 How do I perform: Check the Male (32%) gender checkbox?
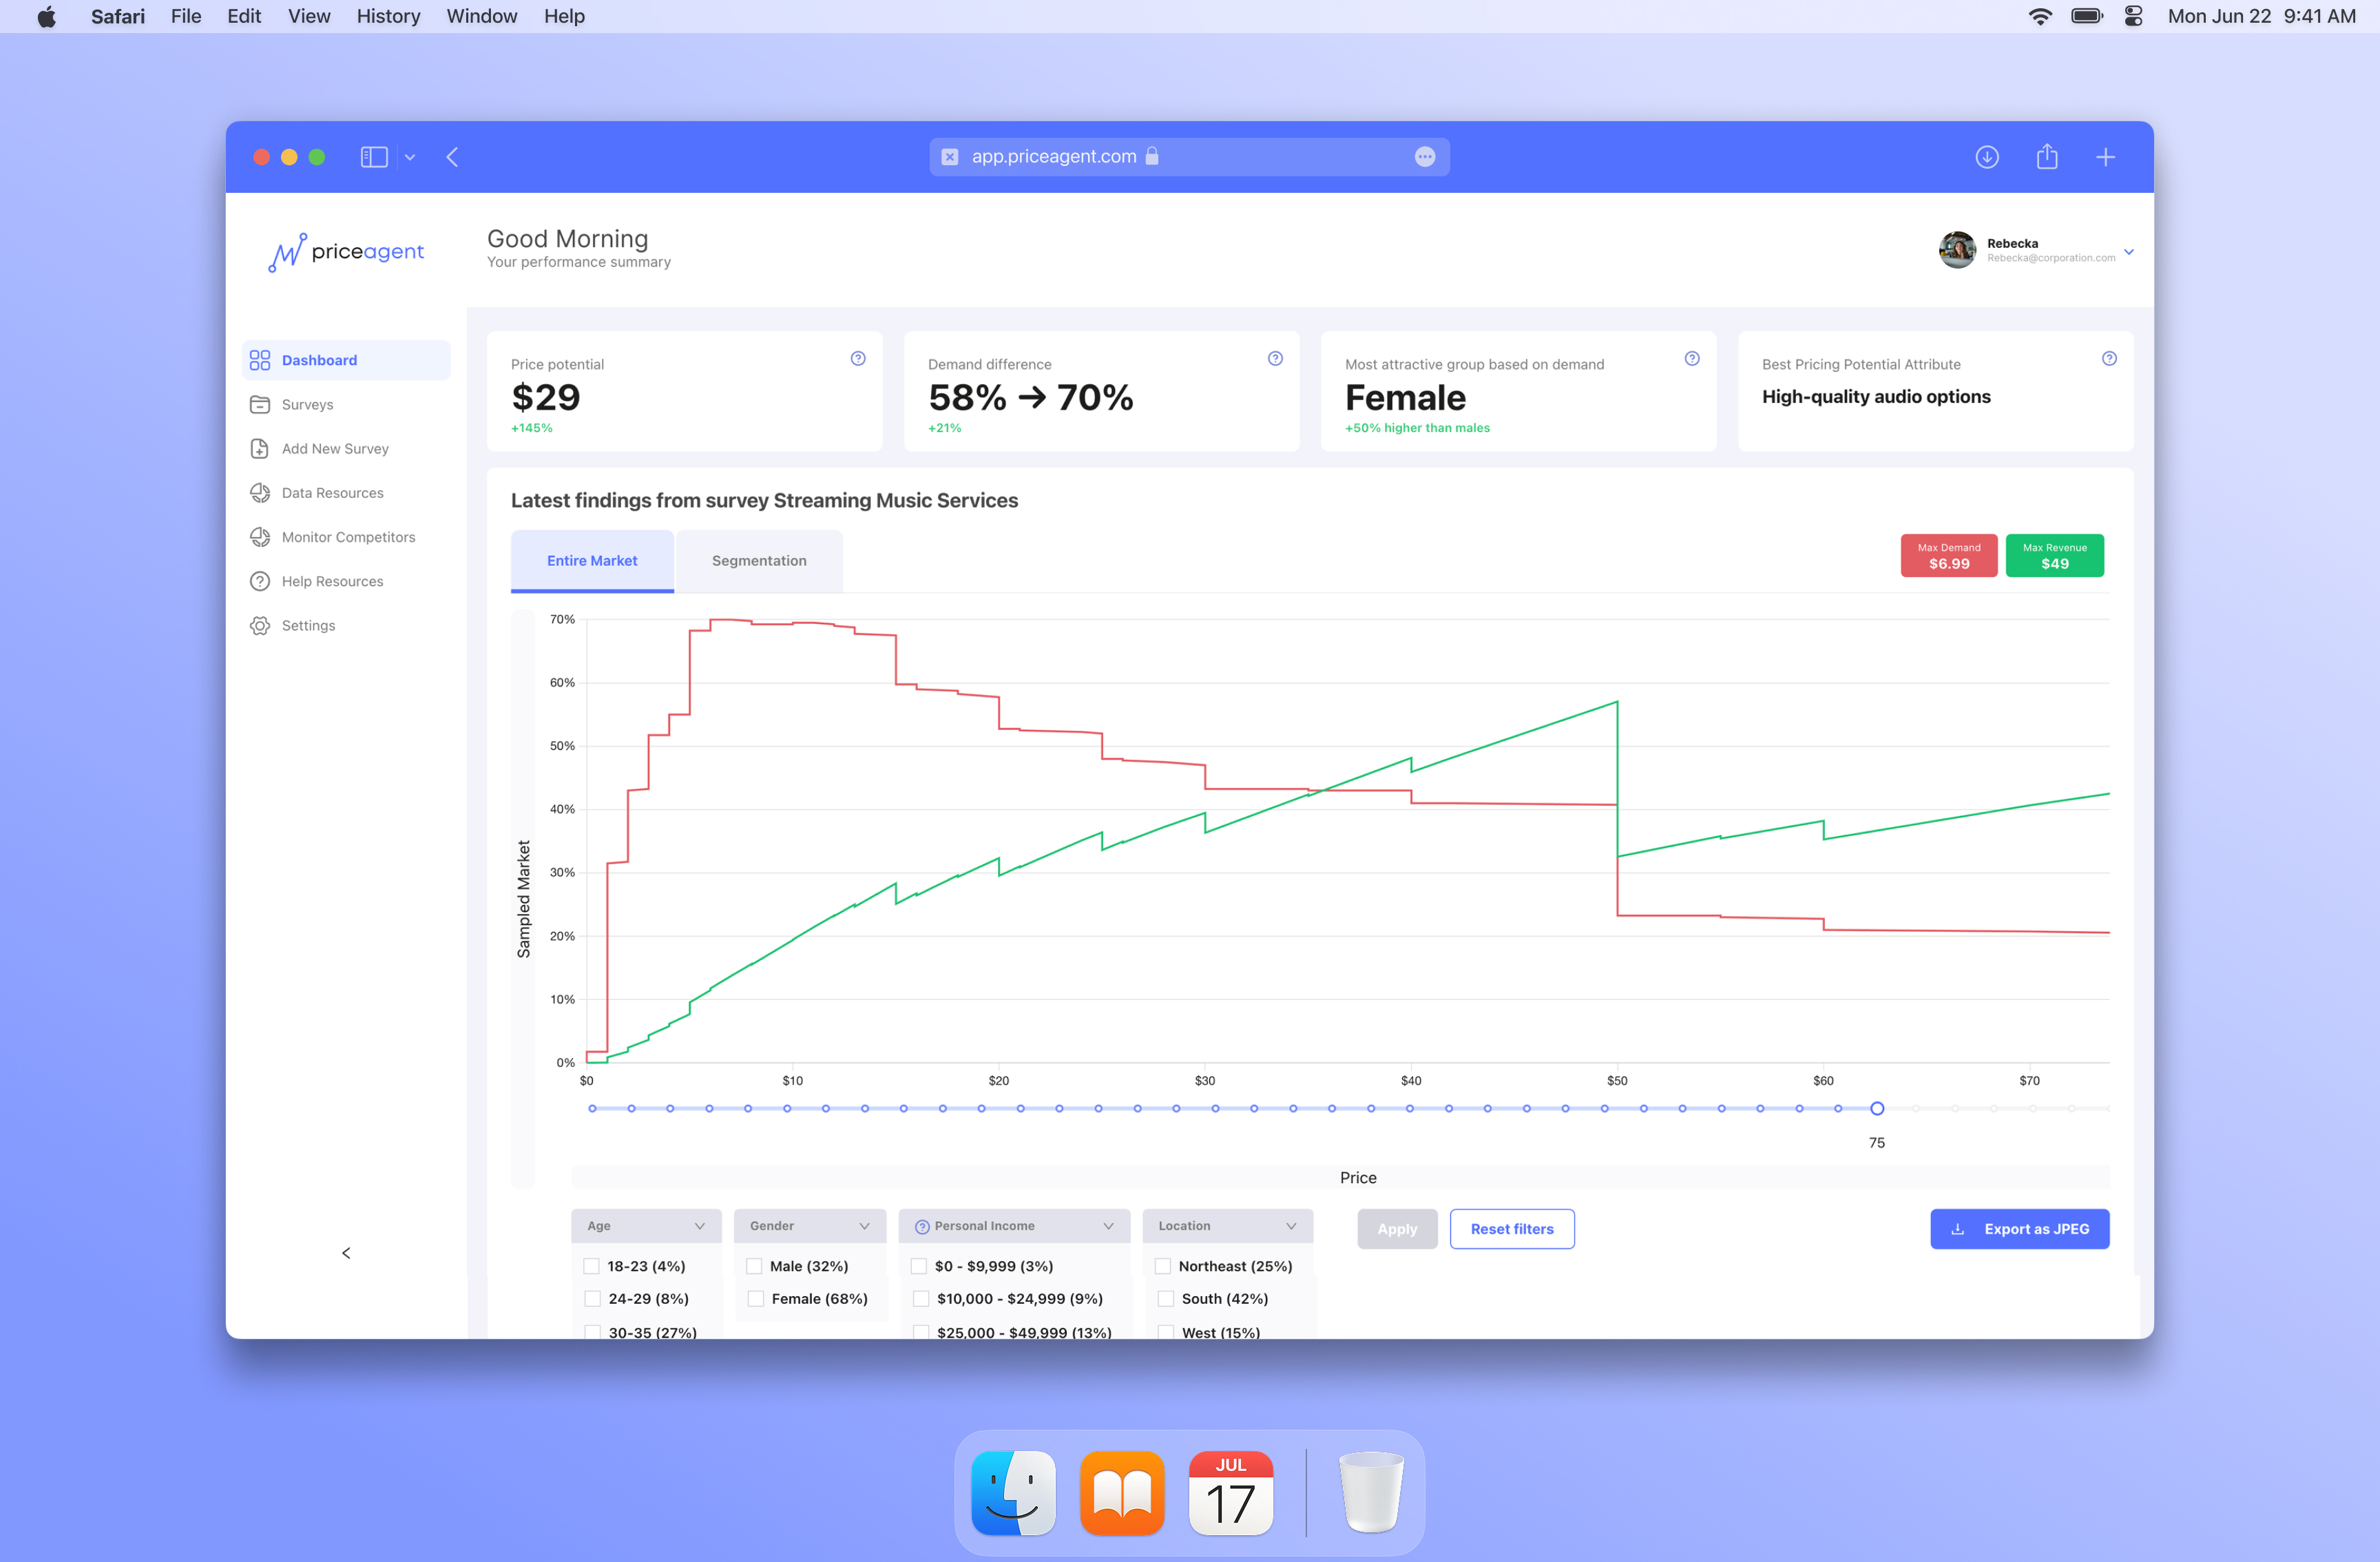click(x=754, y=1266)
